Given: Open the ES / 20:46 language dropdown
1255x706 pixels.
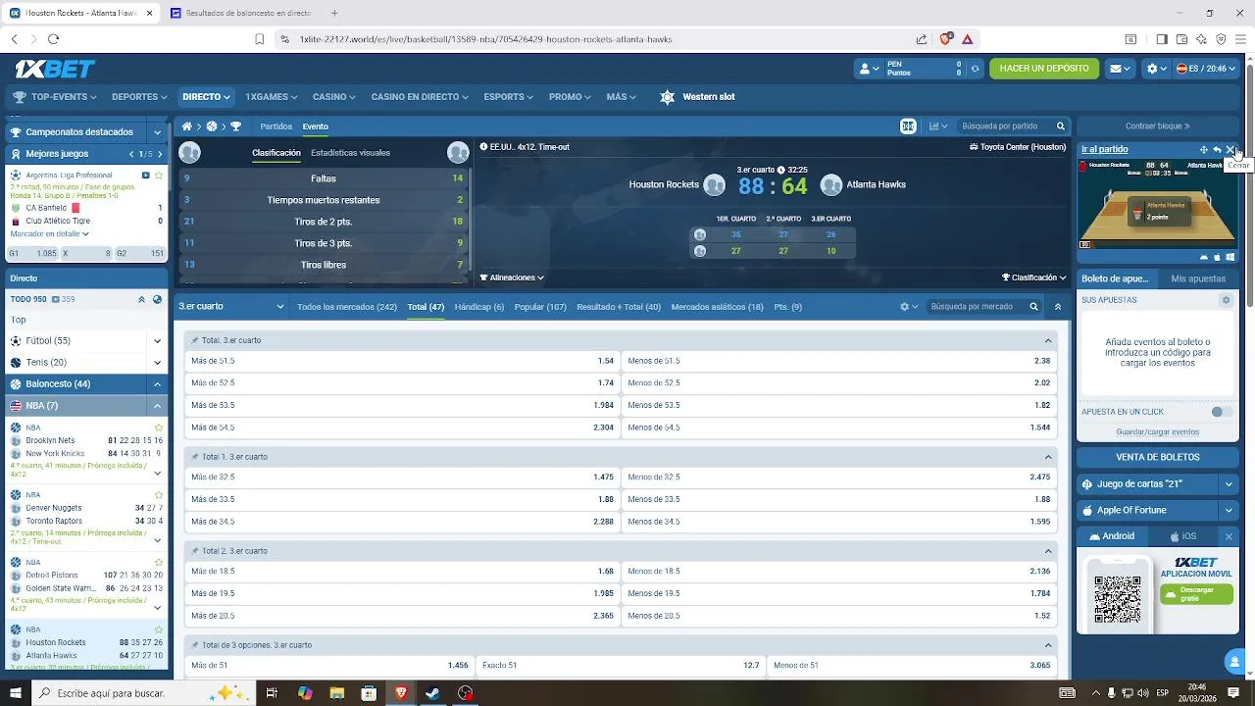Looking at the screenshot, I should tap(1207, 69).
